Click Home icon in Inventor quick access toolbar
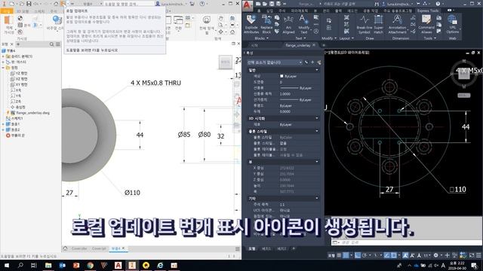The height and width of the screenshot is (271, 483). (56, 4)
